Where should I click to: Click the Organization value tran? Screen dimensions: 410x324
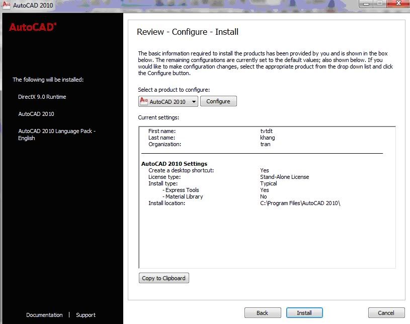coord(265,144)
